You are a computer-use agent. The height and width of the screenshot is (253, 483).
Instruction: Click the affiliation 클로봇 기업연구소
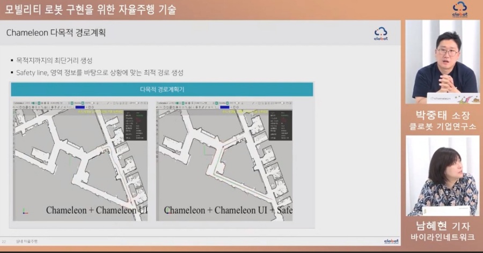tap(443, 126)
